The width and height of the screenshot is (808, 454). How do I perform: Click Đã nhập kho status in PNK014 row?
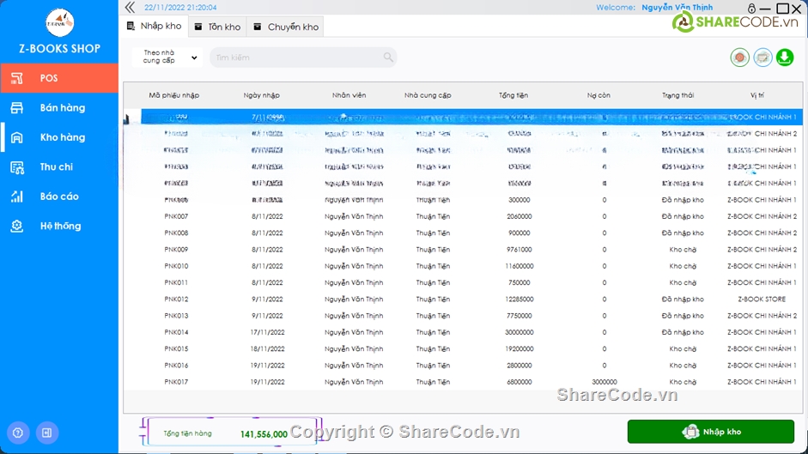[x=683, y=332]
